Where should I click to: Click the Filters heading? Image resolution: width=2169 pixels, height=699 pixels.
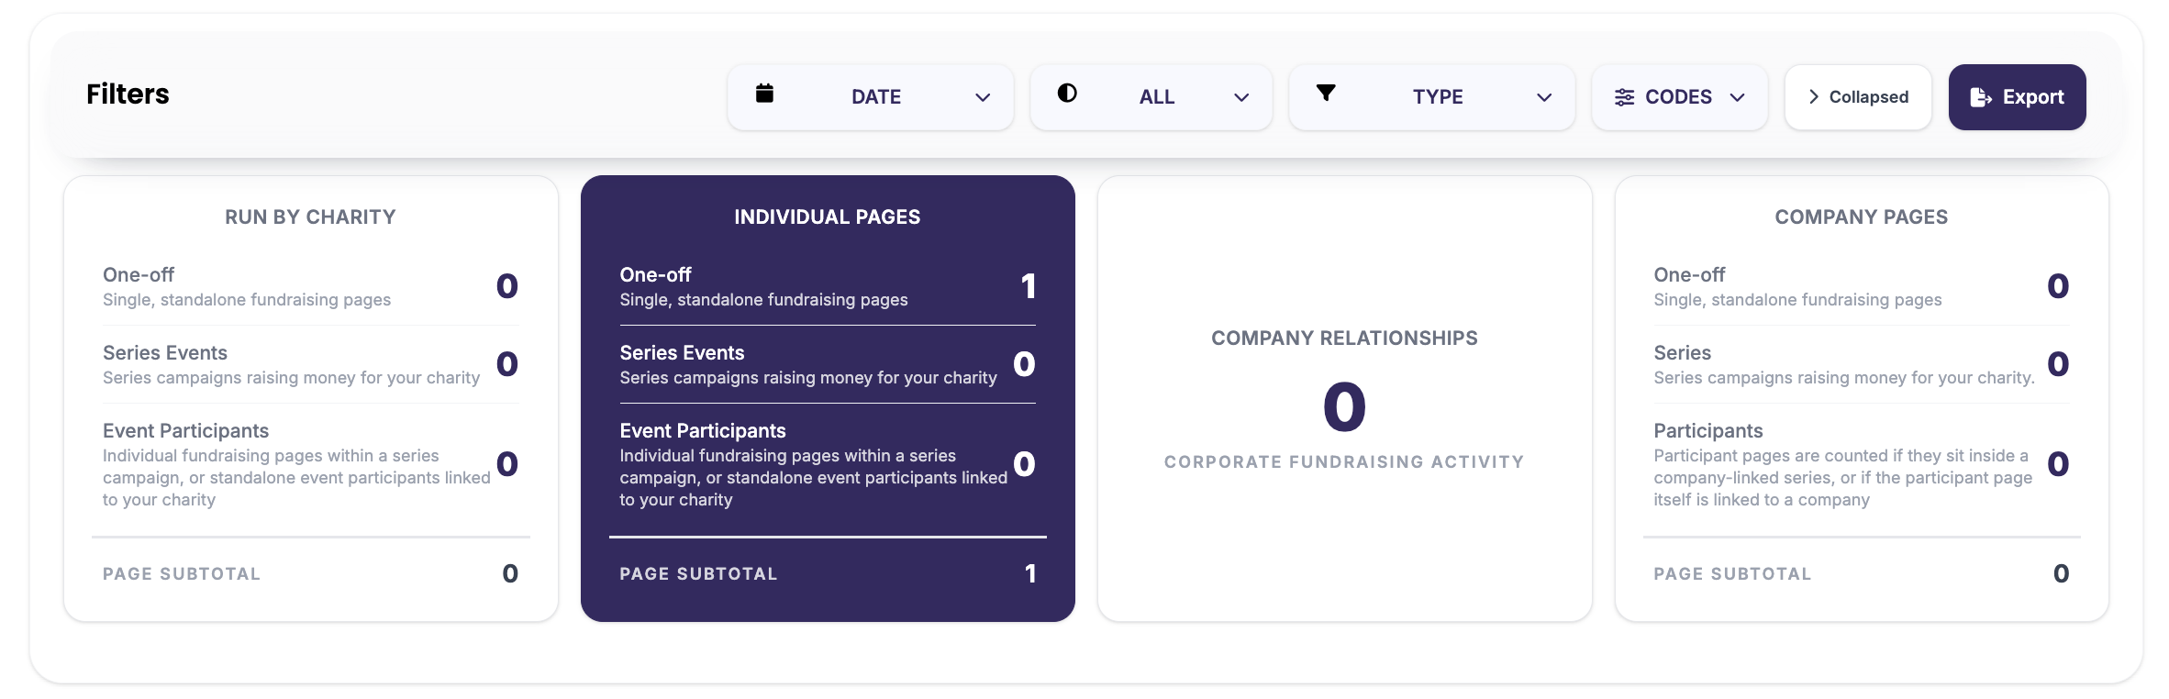128,94
